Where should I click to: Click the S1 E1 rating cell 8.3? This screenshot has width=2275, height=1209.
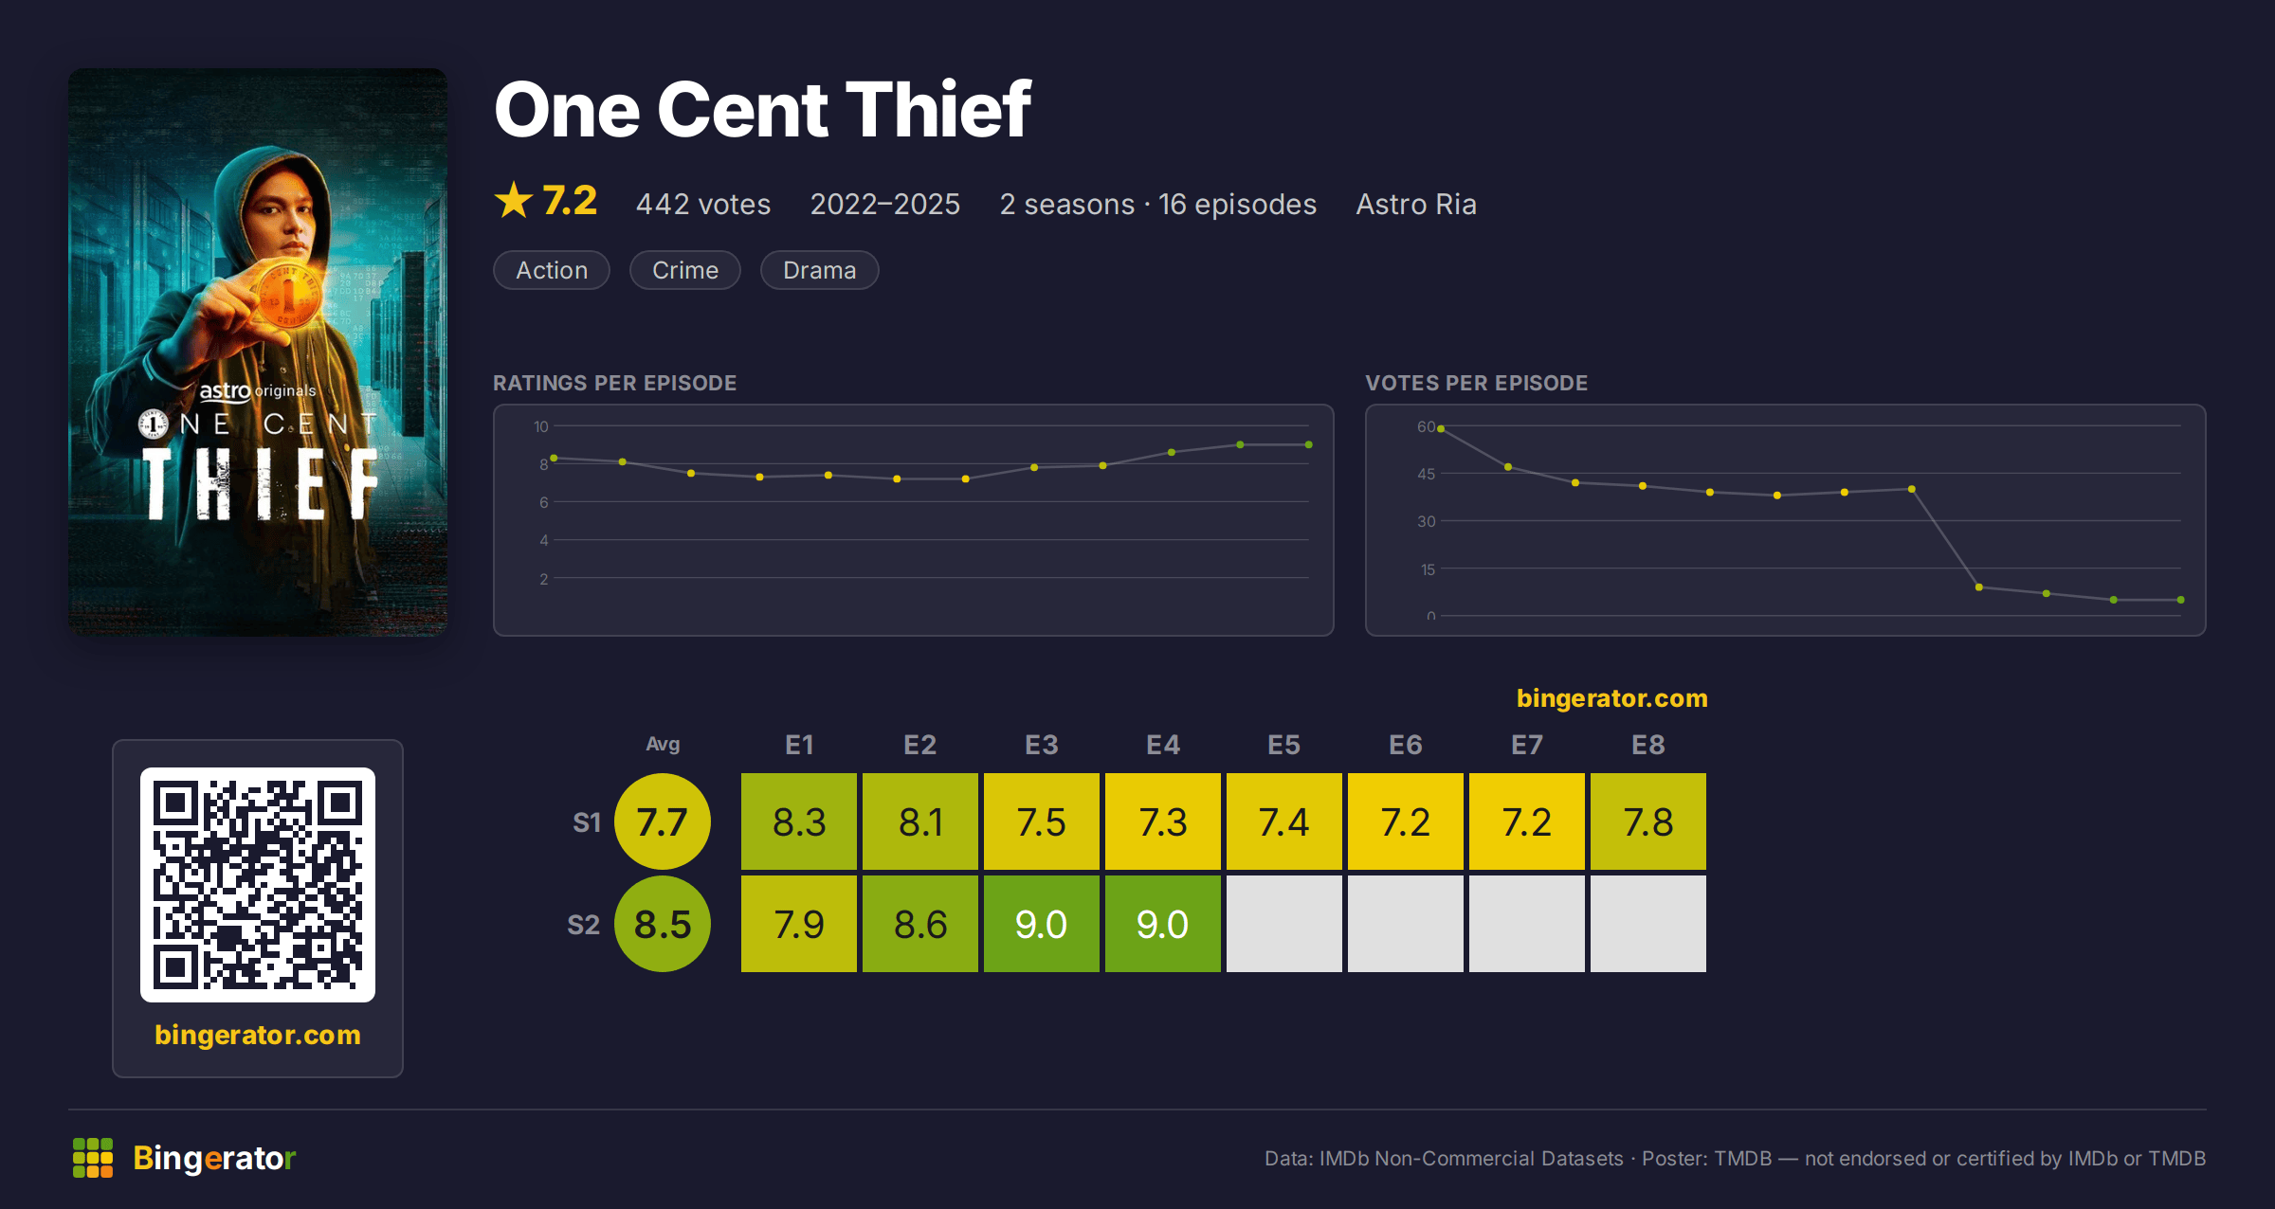pos(799,821)
